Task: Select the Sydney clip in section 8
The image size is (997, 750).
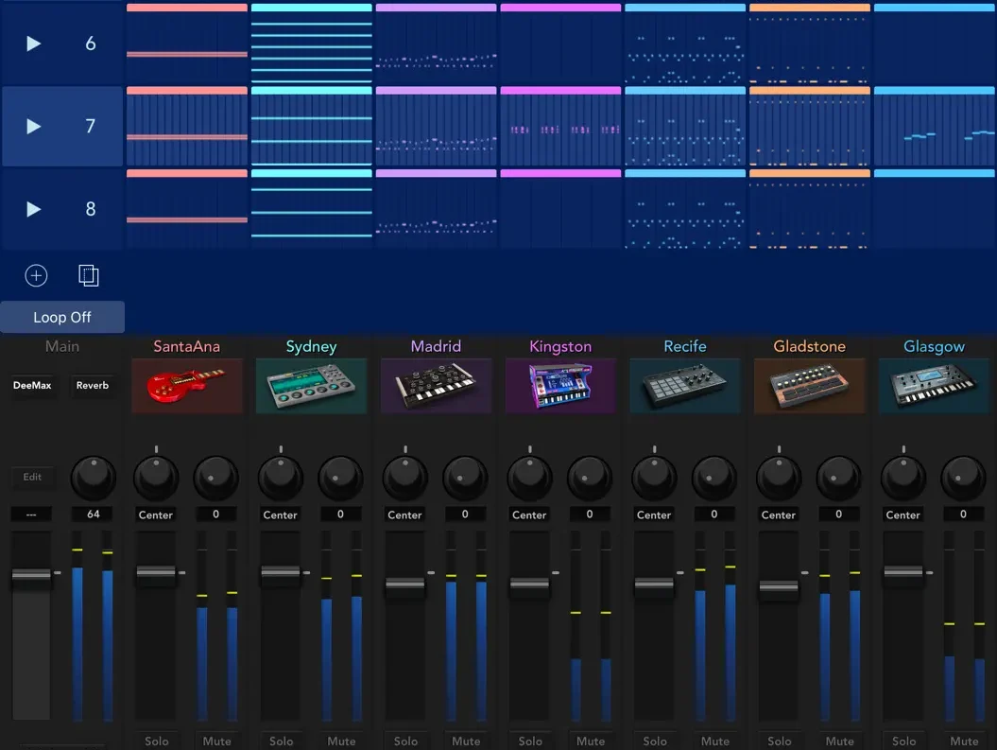Action: tap(312, 209)
